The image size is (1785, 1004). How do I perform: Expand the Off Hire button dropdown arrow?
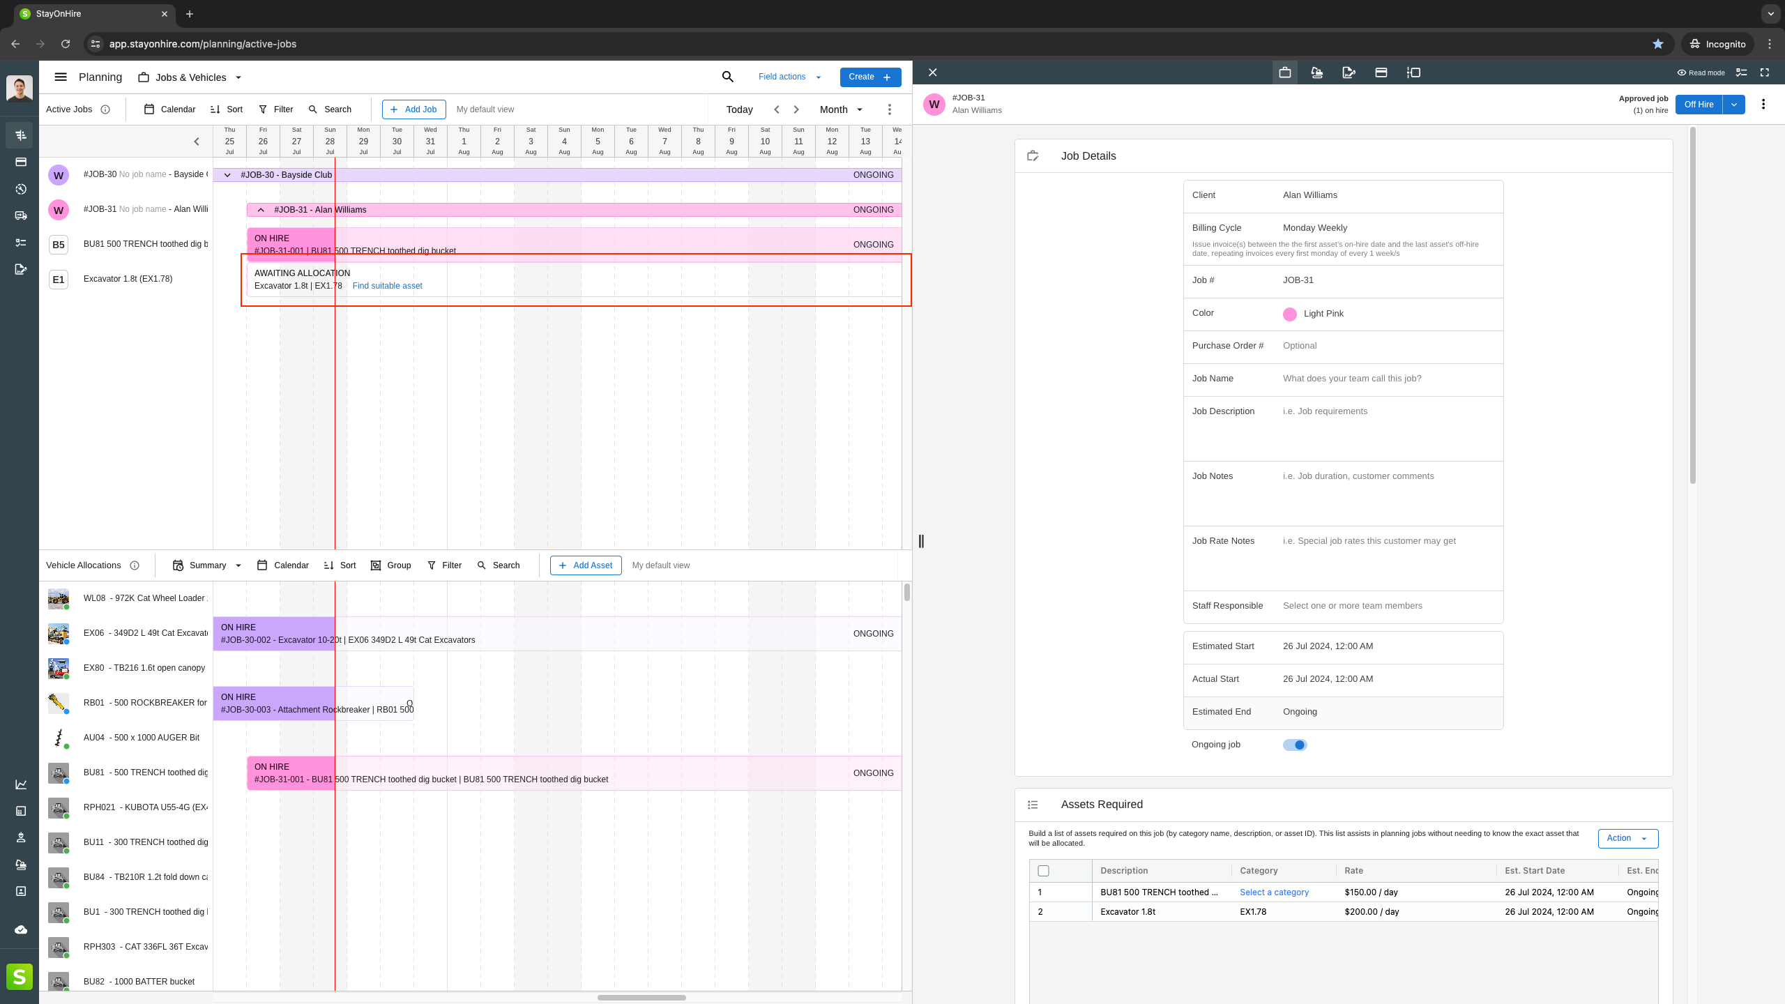1733,105
